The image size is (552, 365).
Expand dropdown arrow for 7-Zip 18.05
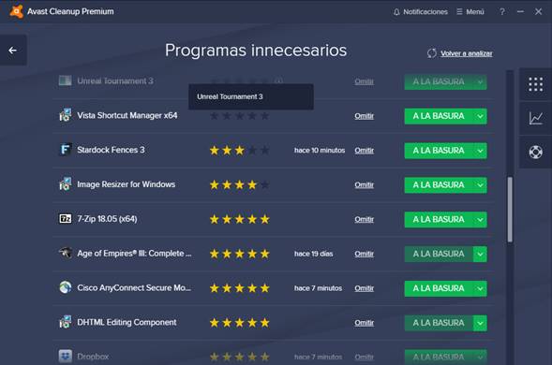coord(480,219)
